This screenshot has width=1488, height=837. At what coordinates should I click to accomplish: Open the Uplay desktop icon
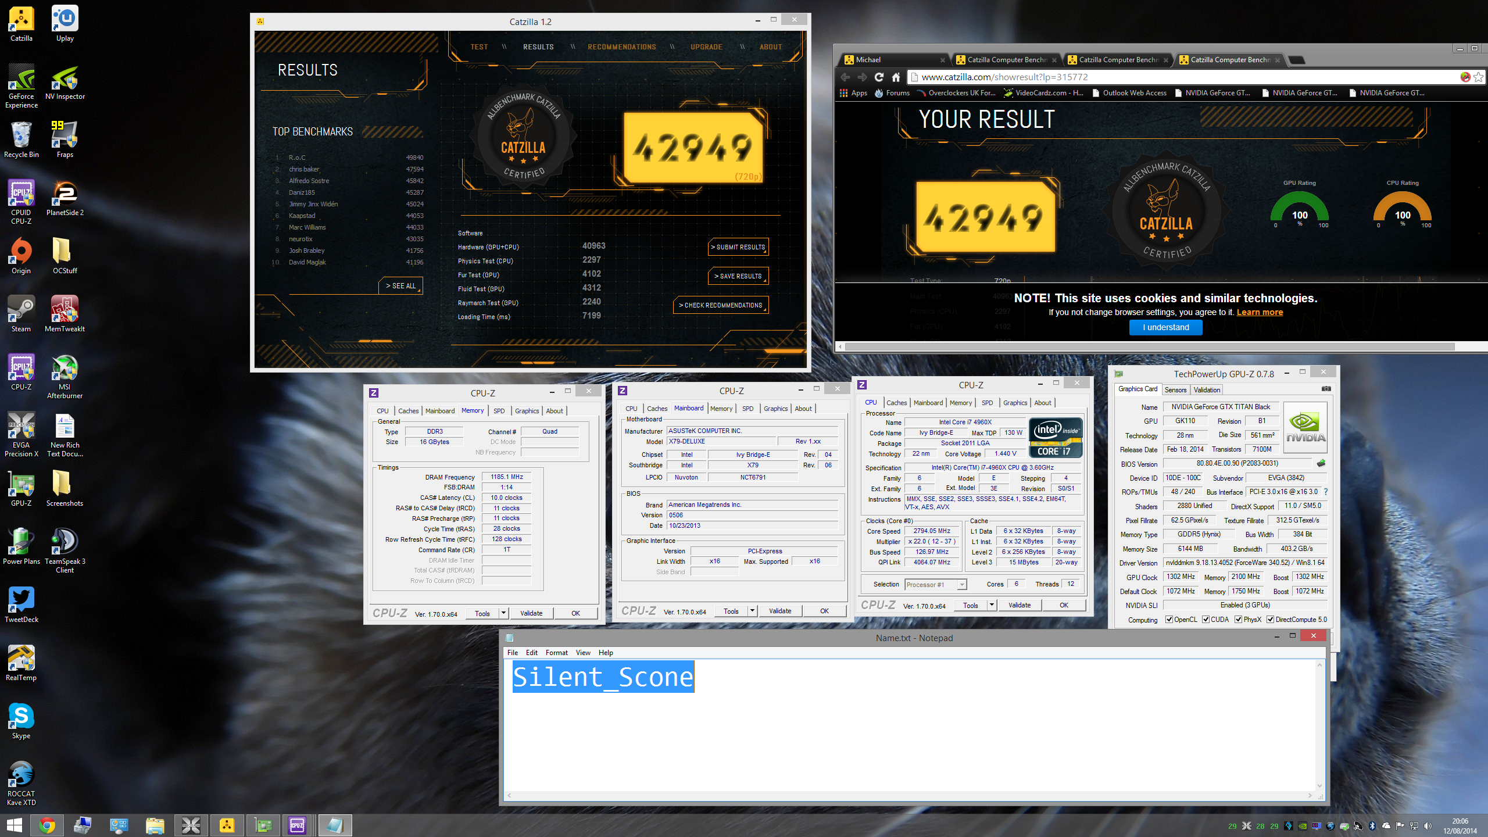click(65, 24)
